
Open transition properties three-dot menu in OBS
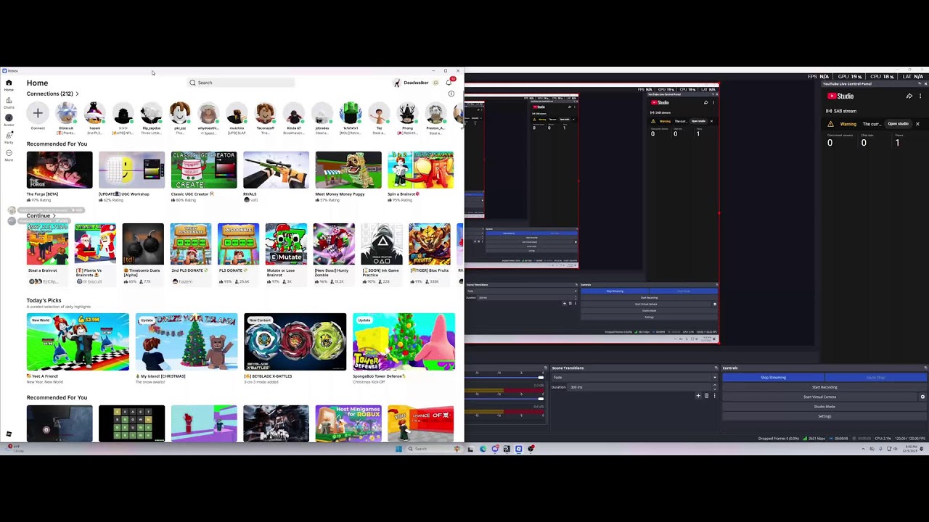tap(714, 396)
